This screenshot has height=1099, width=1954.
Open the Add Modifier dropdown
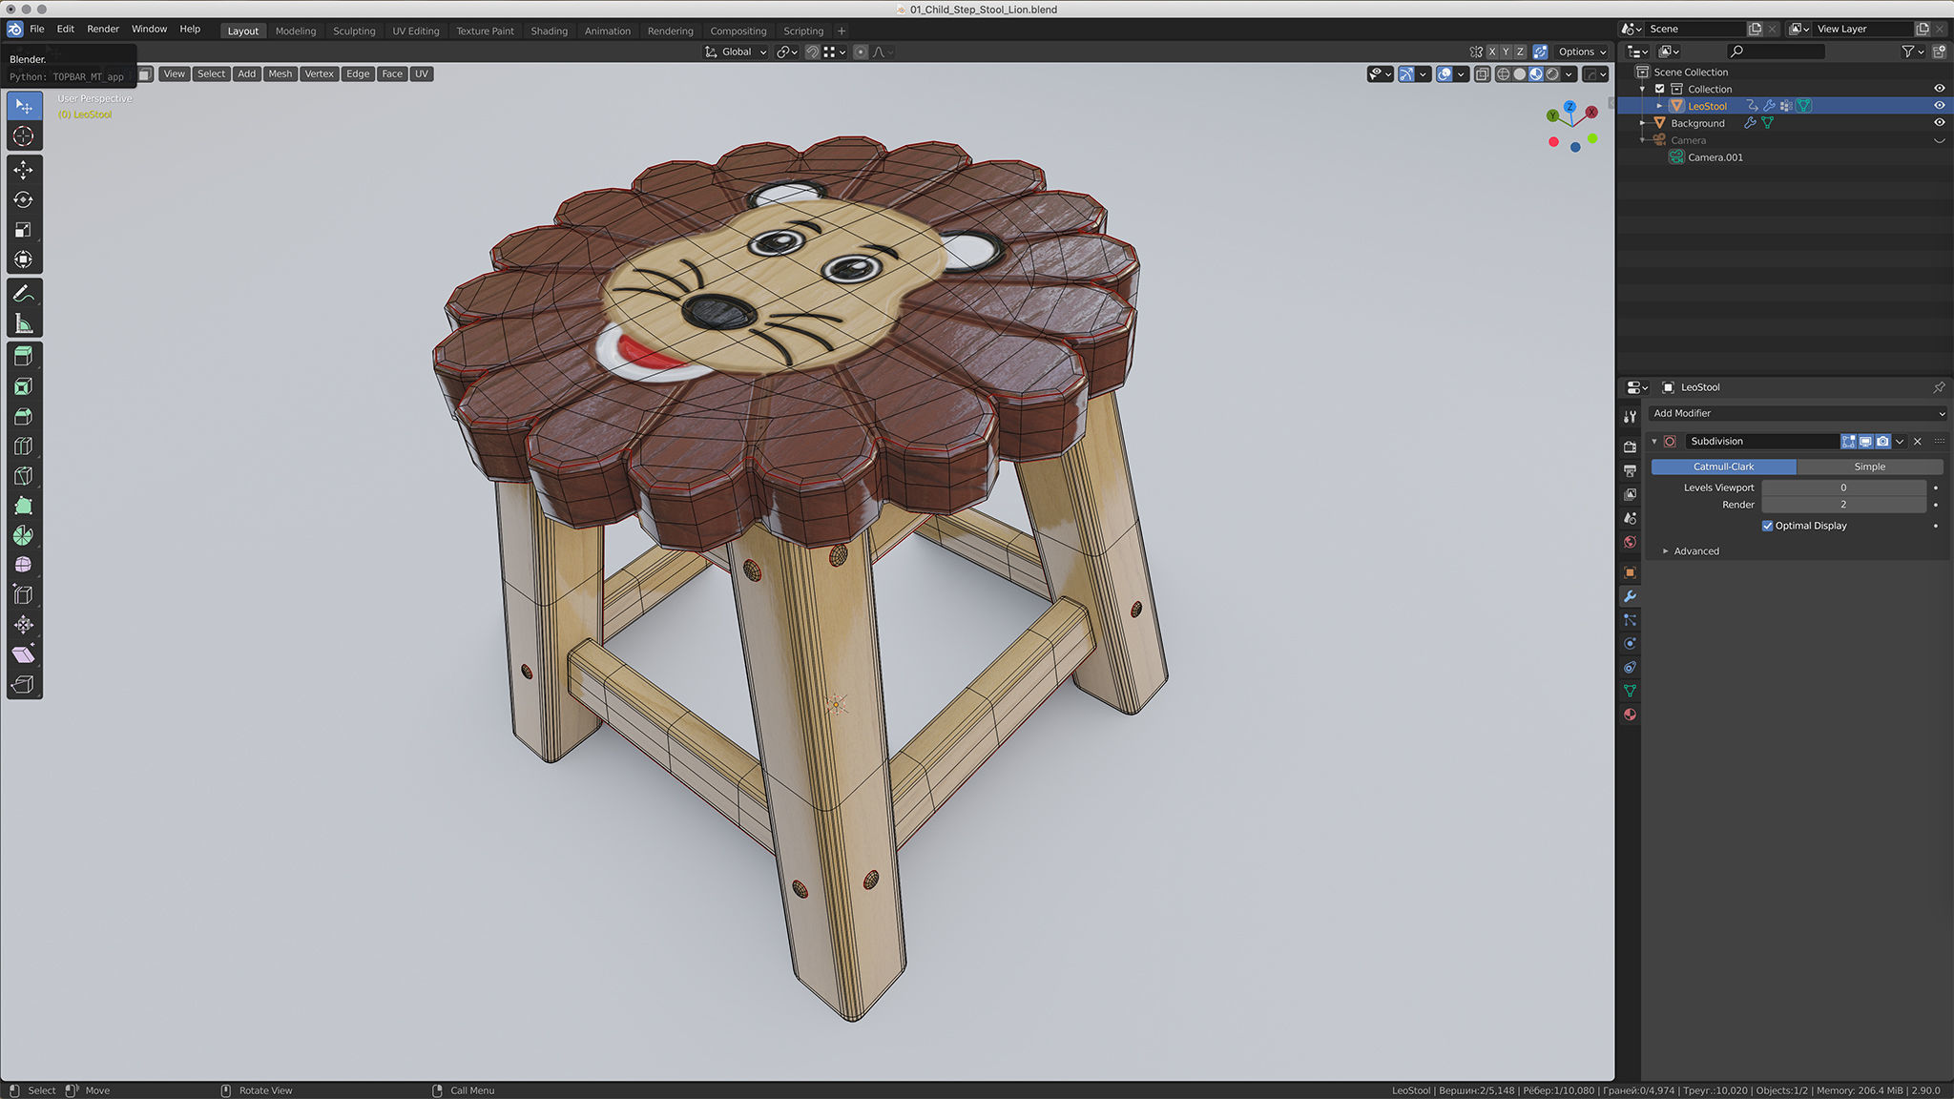point(1798,413)
